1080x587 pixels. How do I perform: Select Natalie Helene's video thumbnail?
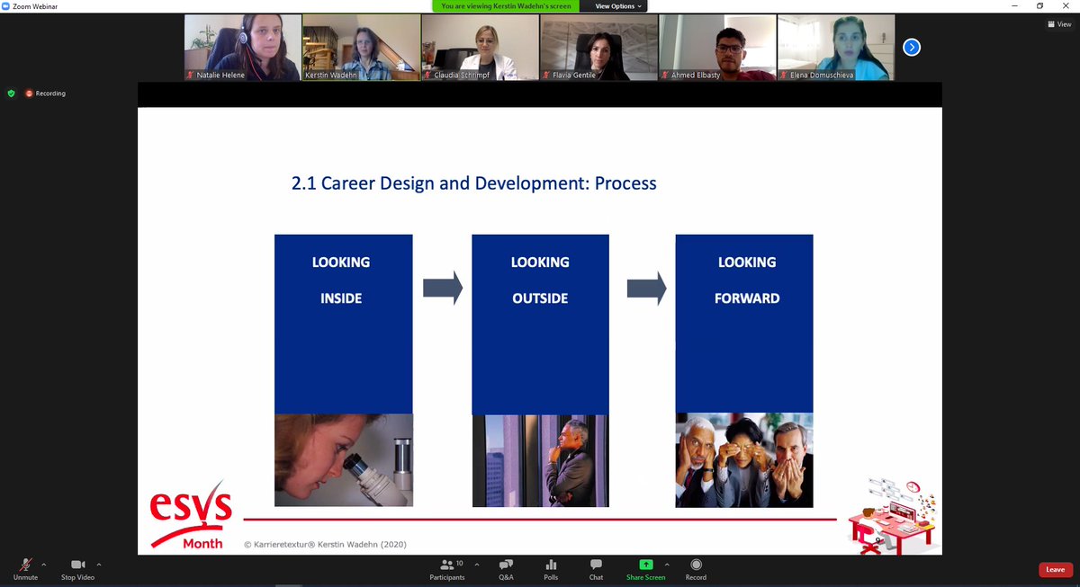(x=243, y=48)
